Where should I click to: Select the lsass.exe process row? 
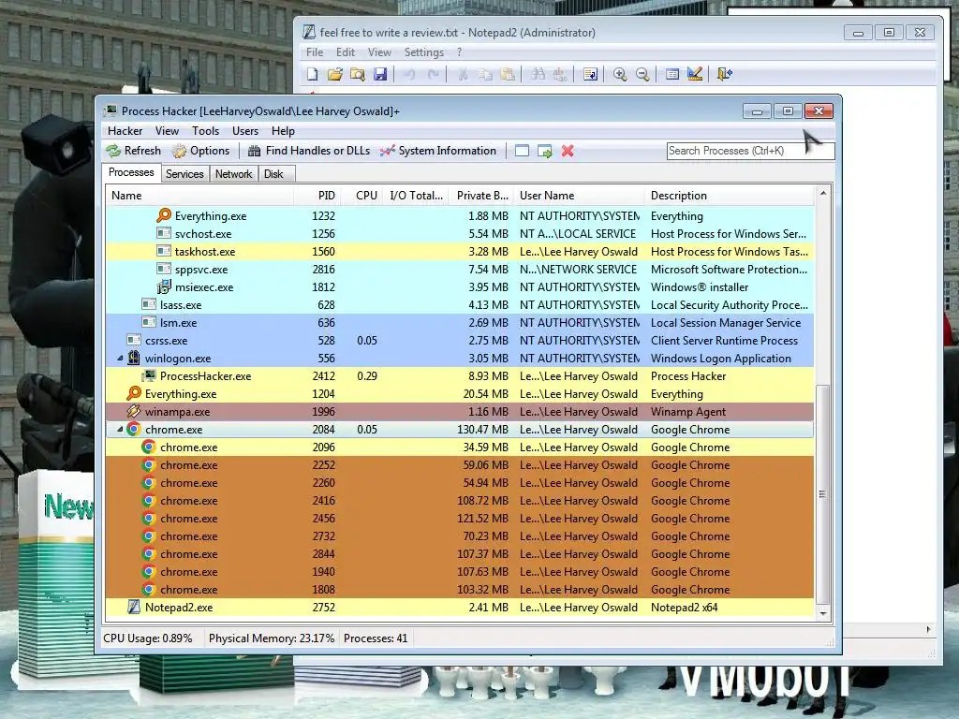pyautogui.click(x=460, y=305)
